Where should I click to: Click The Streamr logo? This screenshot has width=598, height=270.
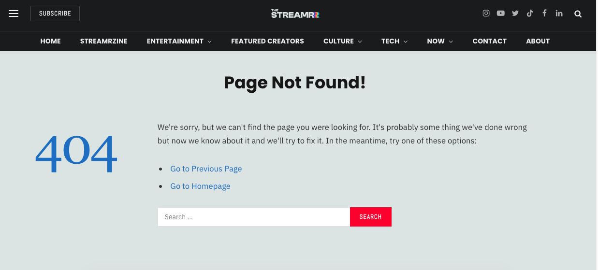click(295, 14)
